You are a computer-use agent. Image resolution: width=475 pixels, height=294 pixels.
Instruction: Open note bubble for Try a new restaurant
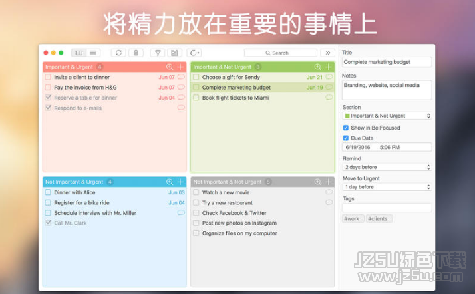point(329,202)
